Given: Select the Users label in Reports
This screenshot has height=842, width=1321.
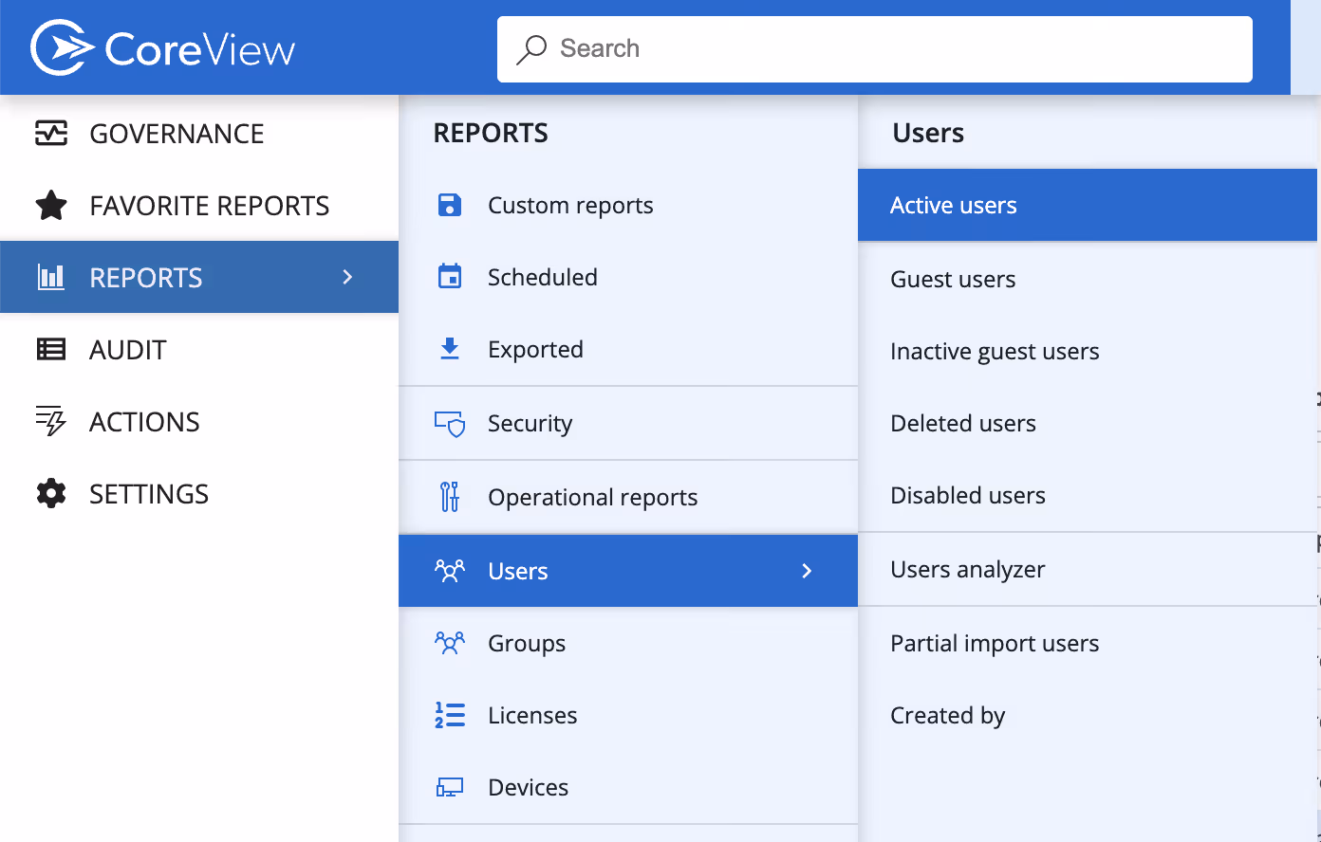Looking at the screenshot, I should click(x=518, y=571).
